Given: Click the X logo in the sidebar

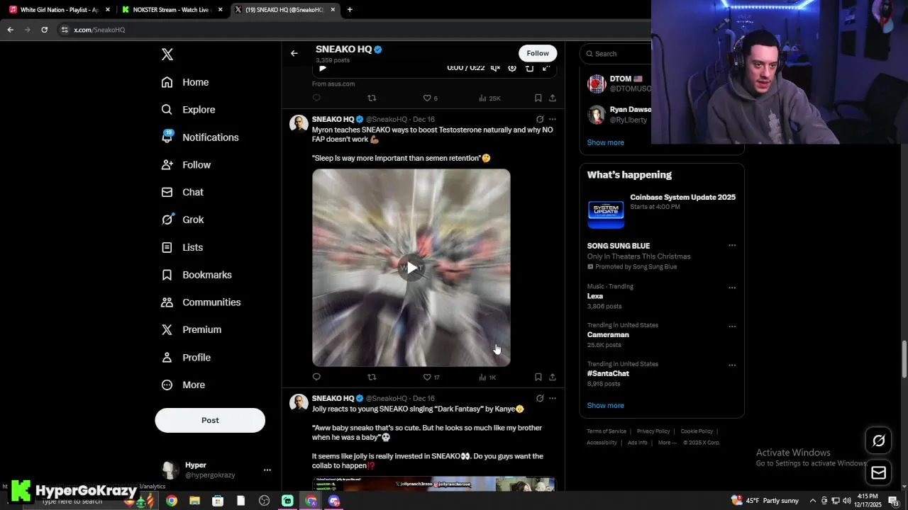Looking at the screenshot, I should point(167,55).
